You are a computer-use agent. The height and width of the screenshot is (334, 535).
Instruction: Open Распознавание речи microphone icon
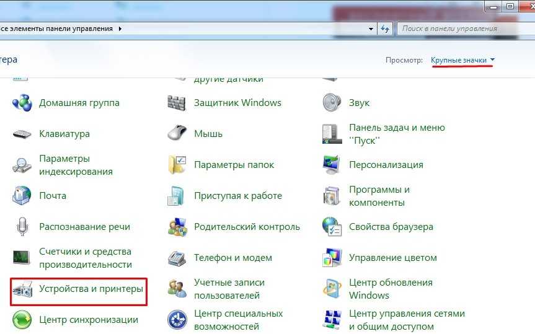22,227
